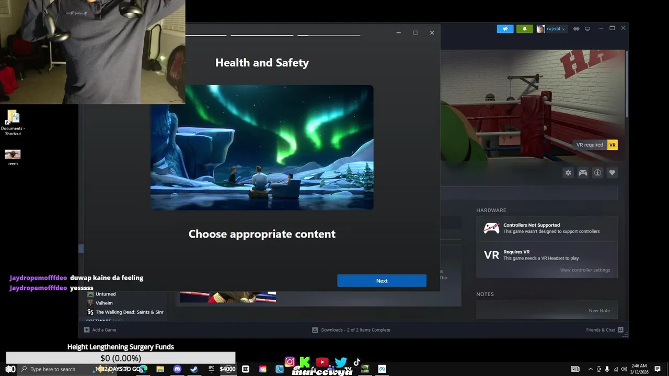Open Steam announcements megaphone button
The width and height of the screenshot is (669, 376).
[505, 29]
